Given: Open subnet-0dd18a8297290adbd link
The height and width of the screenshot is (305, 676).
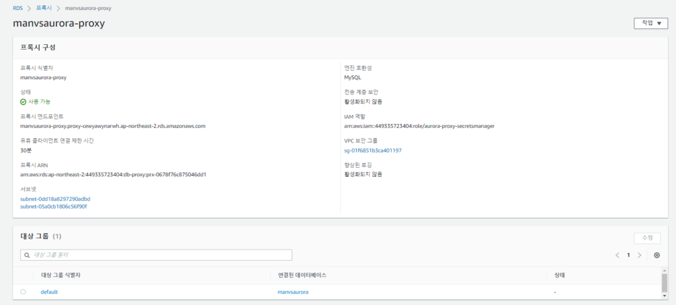Looking at the screenshot, I should click(55, 199).
